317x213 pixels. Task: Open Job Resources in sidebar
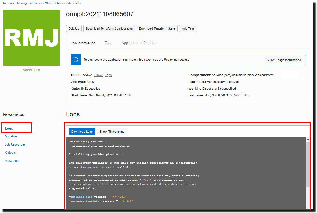coord(15,144)
